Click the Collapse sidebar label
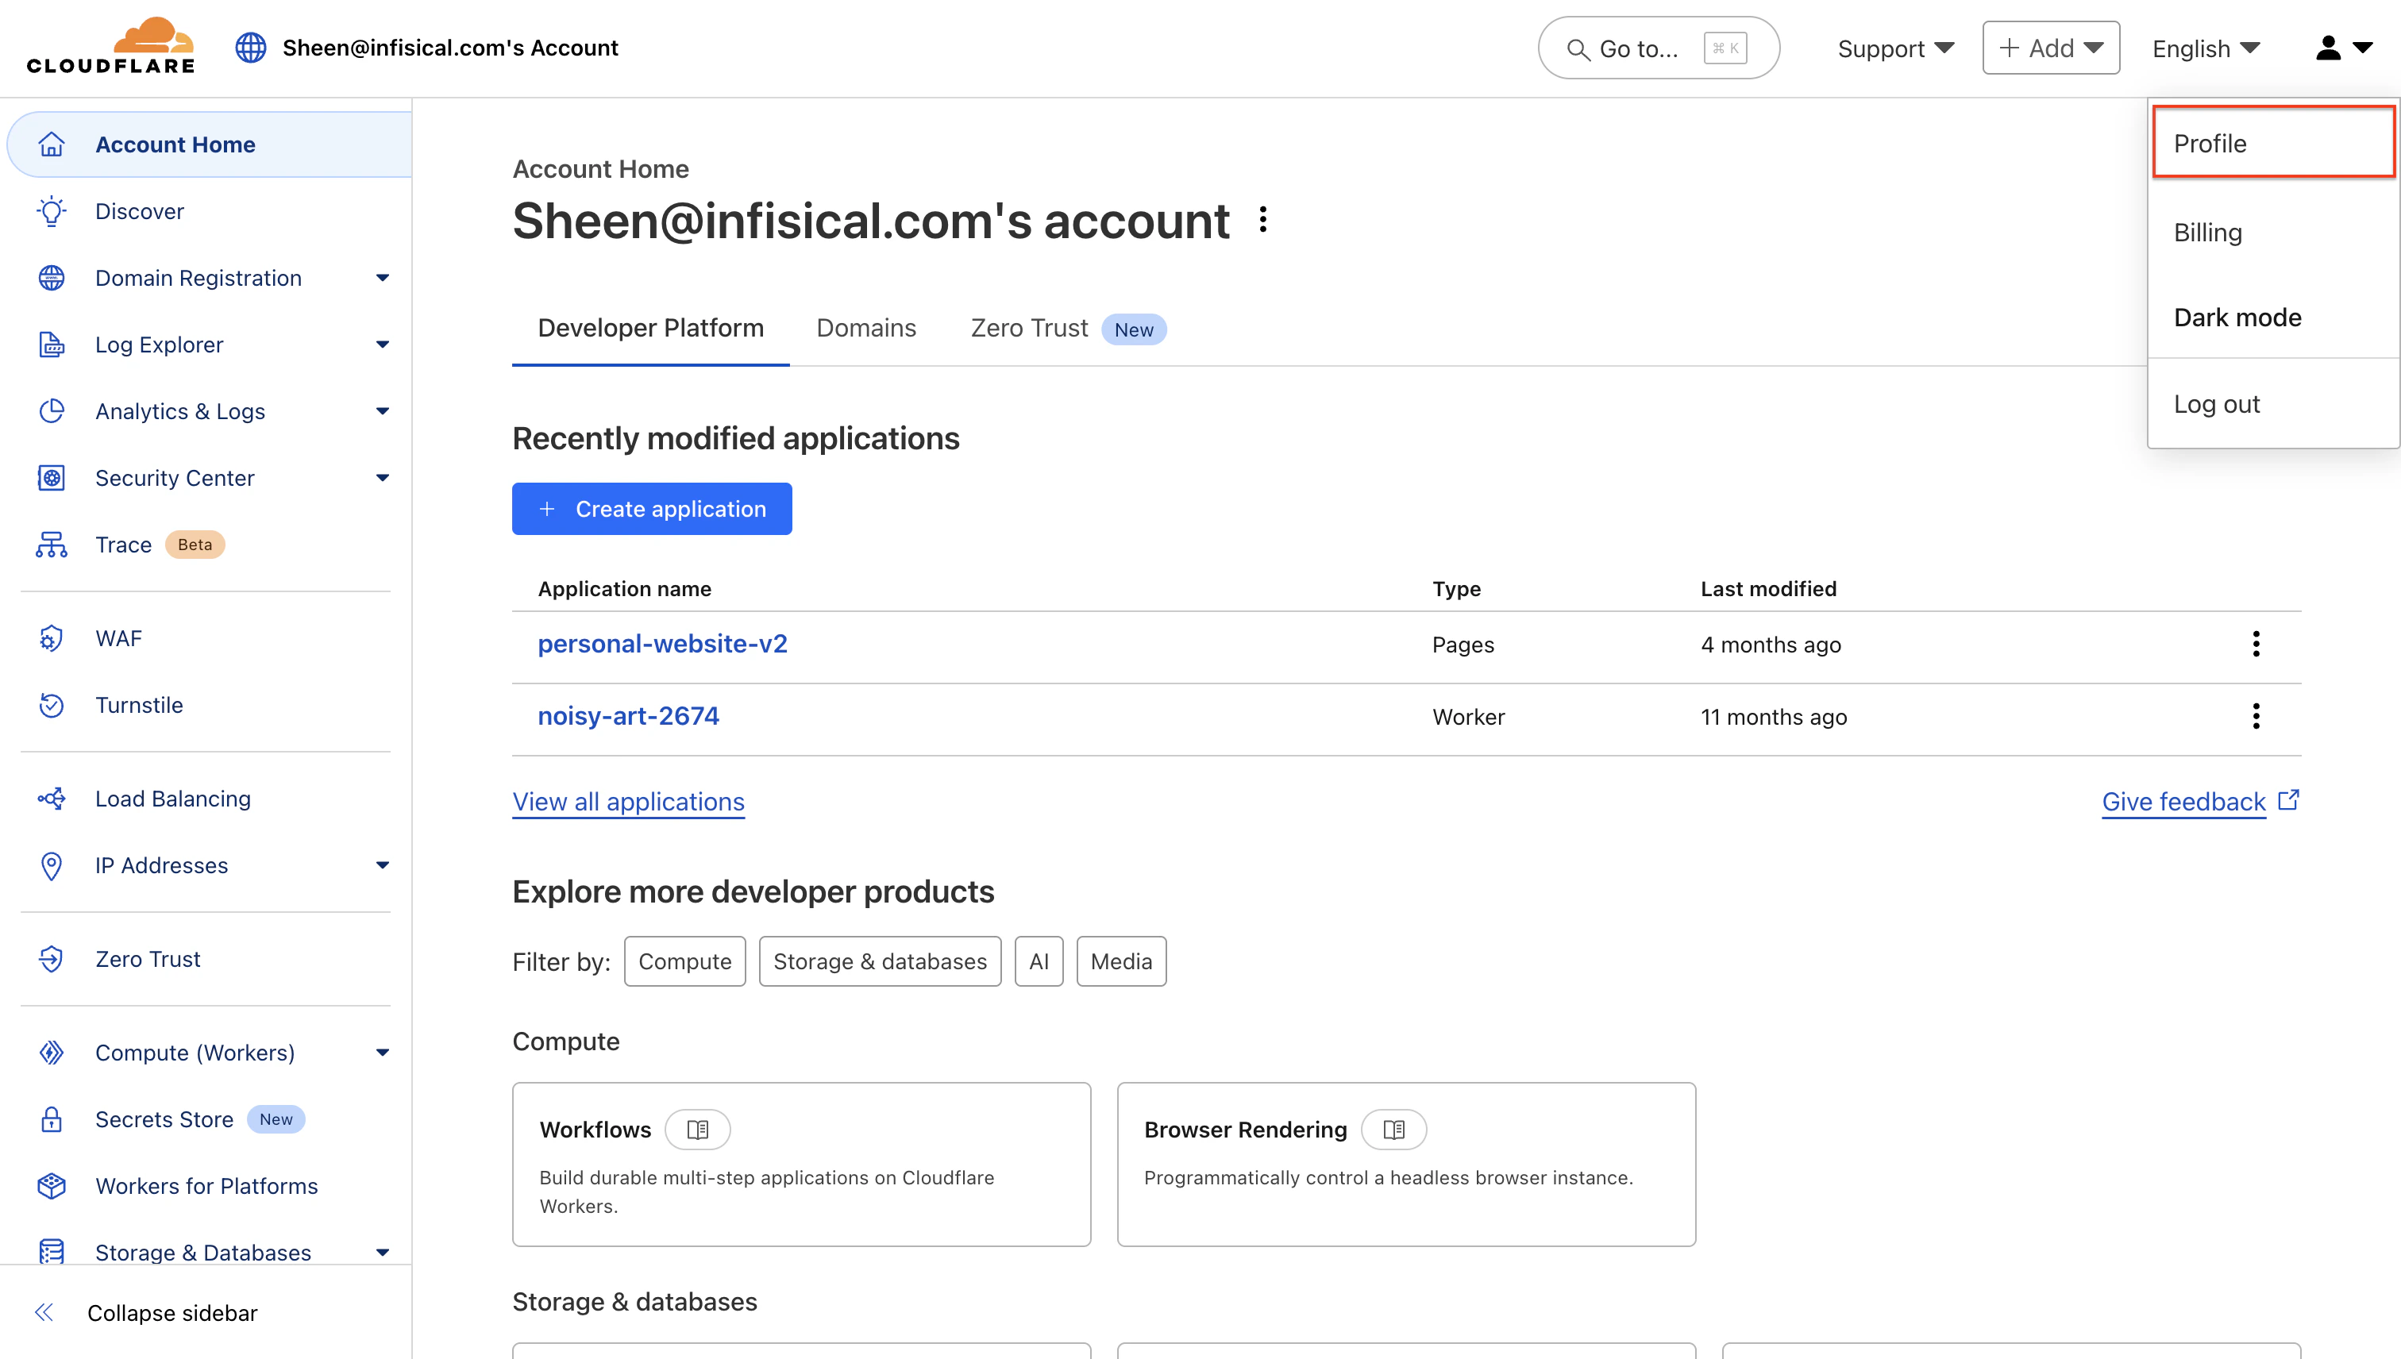2401x1359 pixels. coord(171,1312)
